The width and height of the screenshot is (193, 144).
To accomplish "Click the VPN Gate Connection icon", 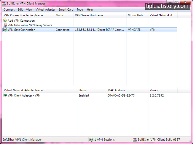I will click(5, 30).
